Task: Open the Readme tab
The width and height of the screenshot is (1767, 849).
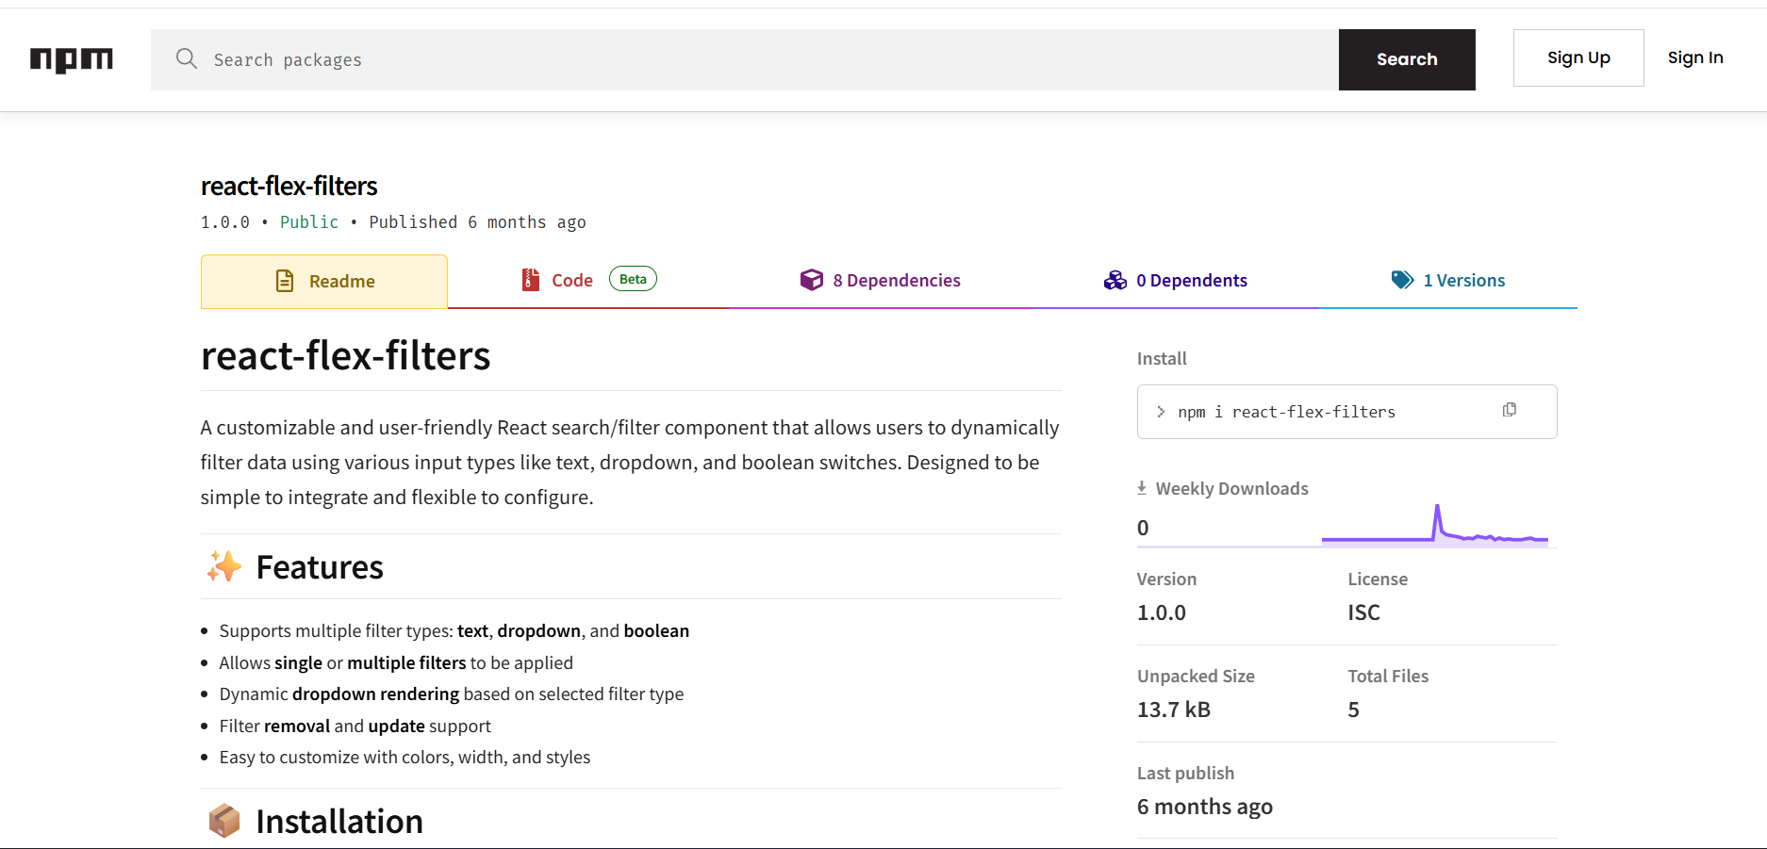Action: (x=341, y=281)
